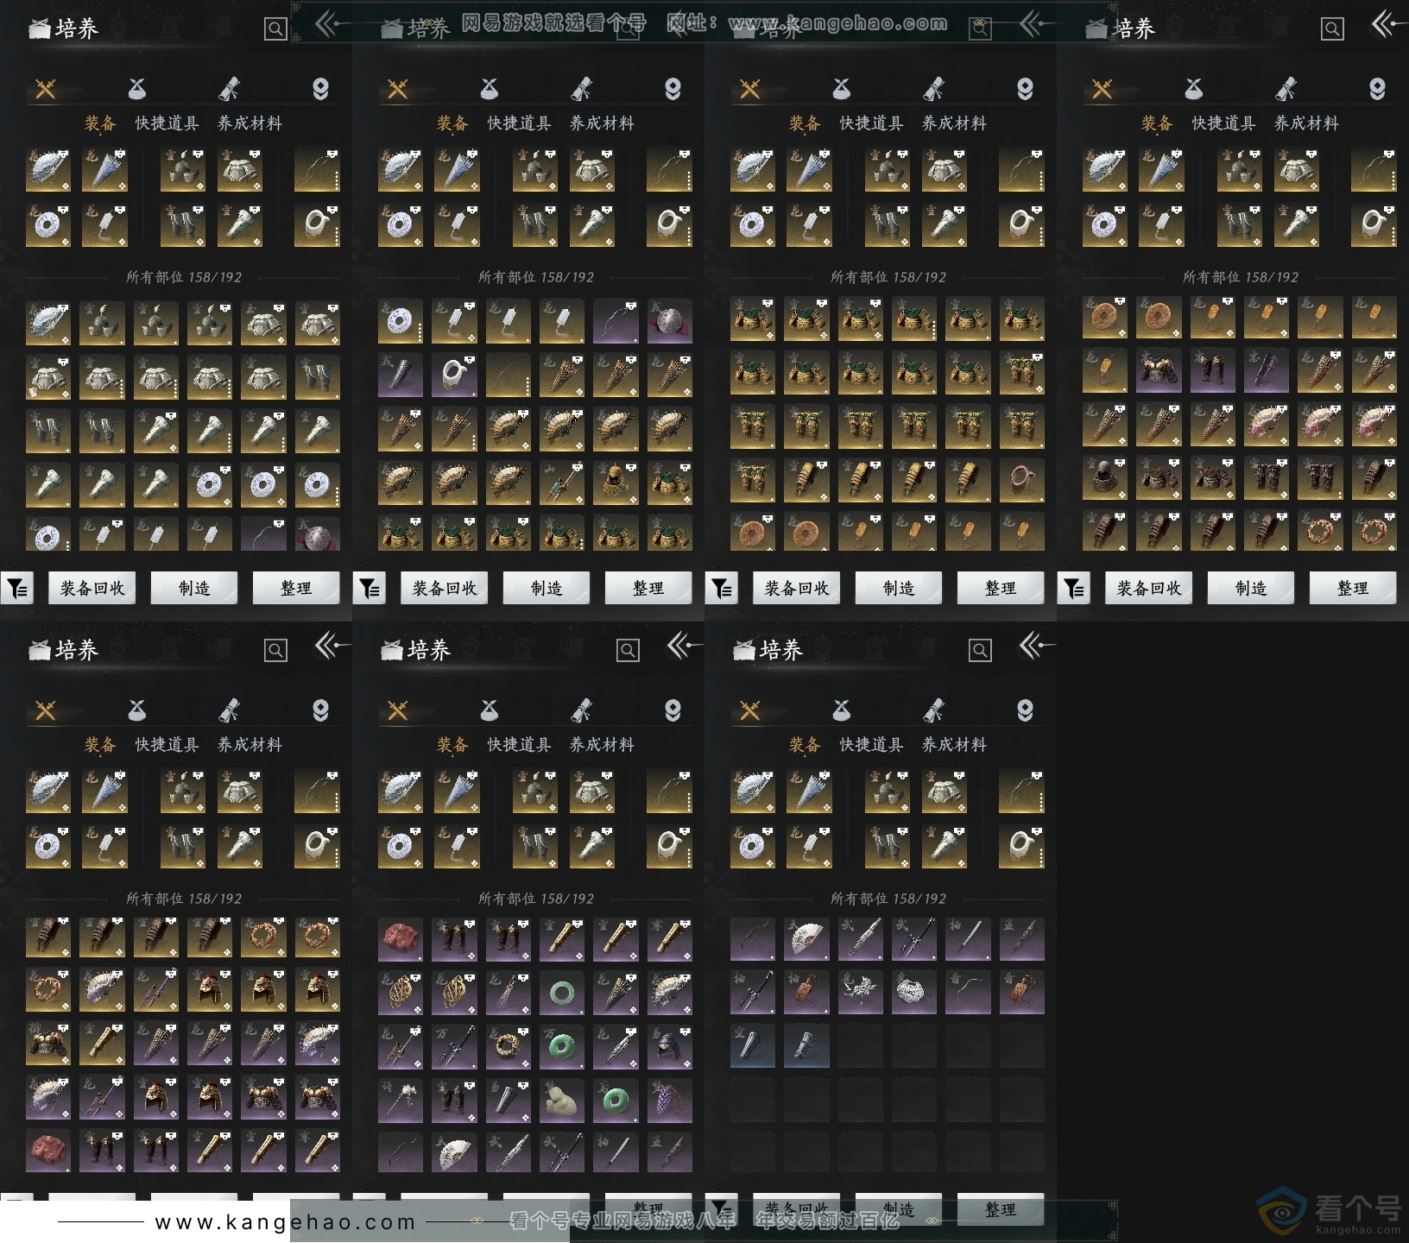Image resolution: width=1409 pixels, height=1243 pixels.
Task: Select pale stone figurine in bottom-middle panel
Action: (562, 1100)
